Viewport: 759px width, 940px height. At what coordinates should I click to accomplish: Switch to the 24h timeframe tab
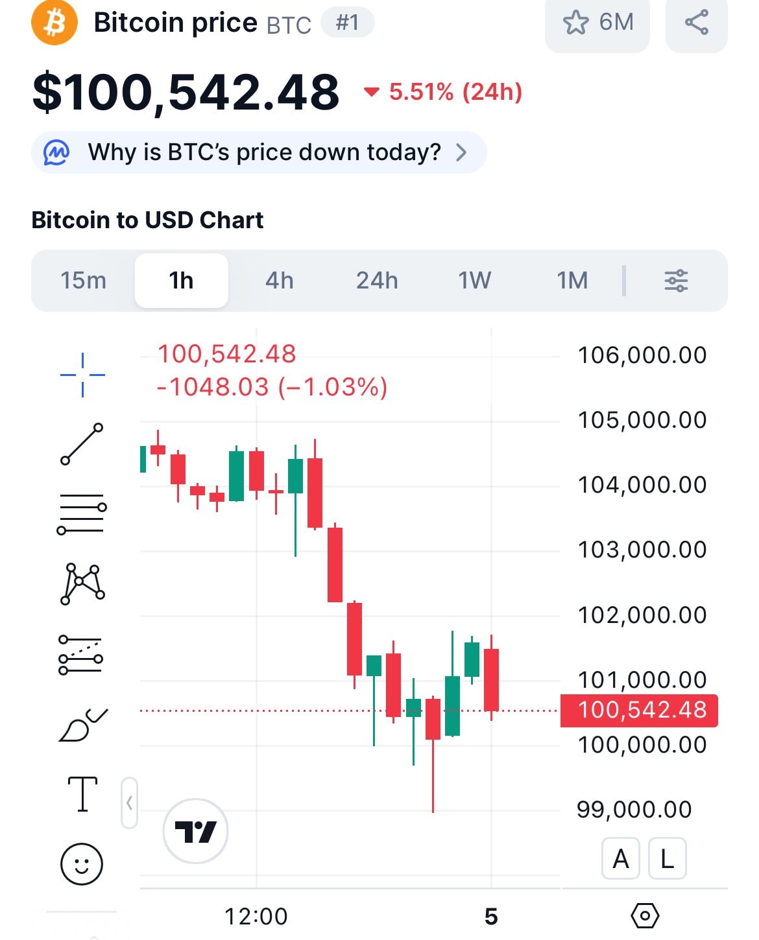tap(376, 280)
